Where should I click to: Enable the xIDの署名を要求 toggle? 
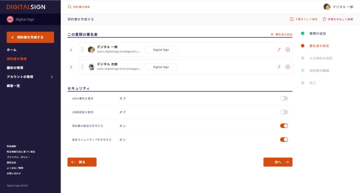[x=284, y=98]
